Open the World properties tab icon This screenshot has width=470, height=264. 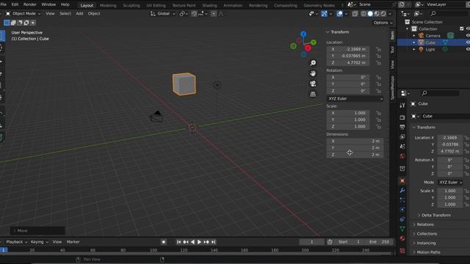pos(402,155)
